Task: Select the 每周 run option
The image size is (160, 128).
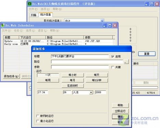Action: click(48, 80)
